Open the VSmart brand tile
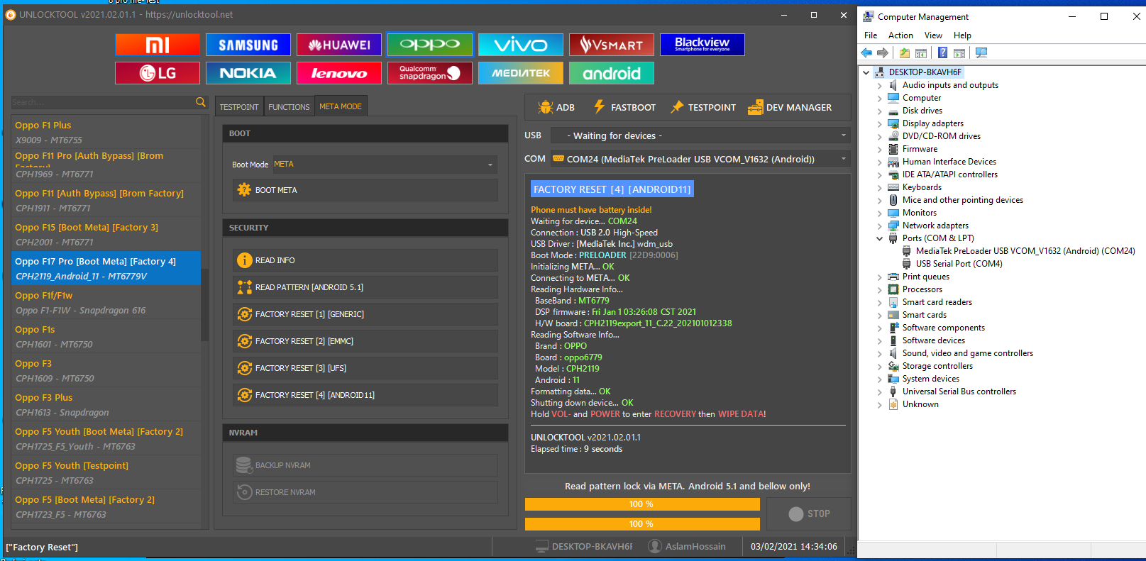This screenshot has height=561, width=1146. click(612, 45)
